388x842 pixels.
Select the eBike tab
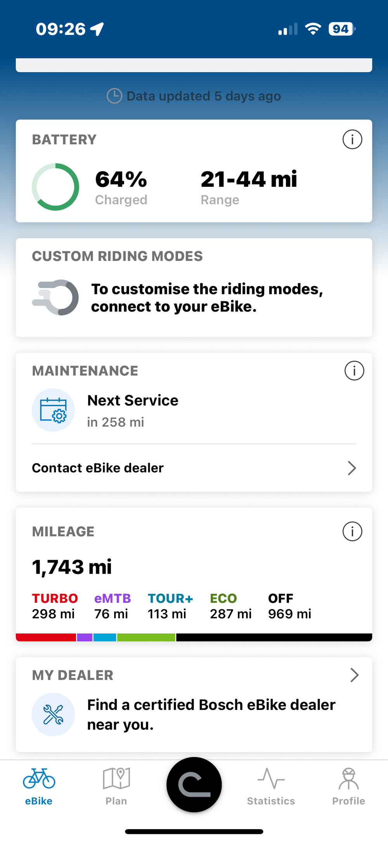(x=39, y=786)
